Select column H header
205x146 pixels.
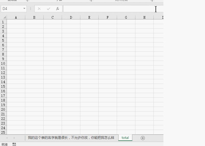(x=144, y=17)
